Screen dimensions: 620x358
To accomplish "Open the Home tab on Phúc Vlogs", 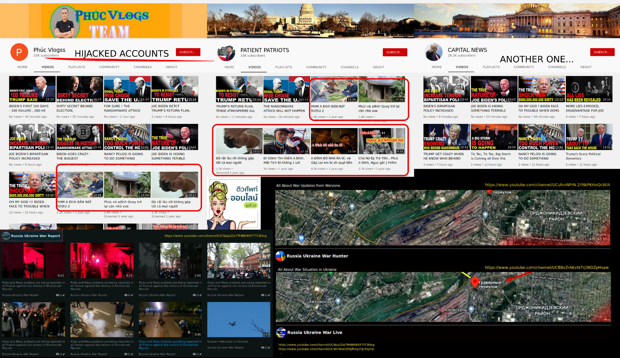I will click(x=22, y=67).
